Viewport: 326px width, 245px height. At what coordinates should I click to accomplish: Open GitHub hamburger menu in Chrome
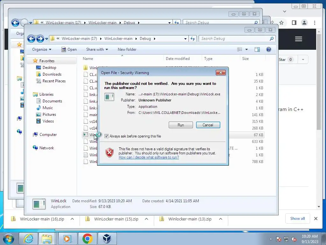[299, 39]
